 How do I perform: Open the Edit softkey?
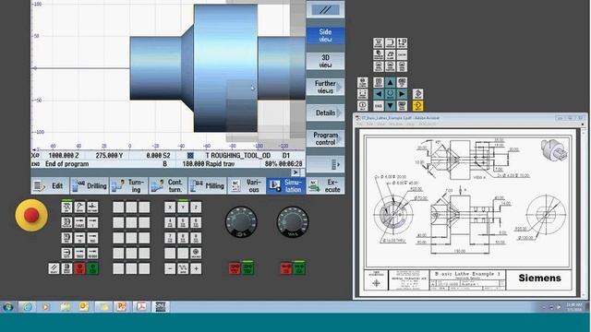pyautogui.click(x=50, y=186)
